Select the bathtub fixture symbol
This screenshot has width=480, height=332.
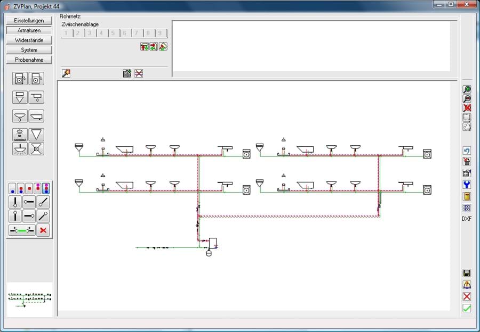click(x=36, y=116)
